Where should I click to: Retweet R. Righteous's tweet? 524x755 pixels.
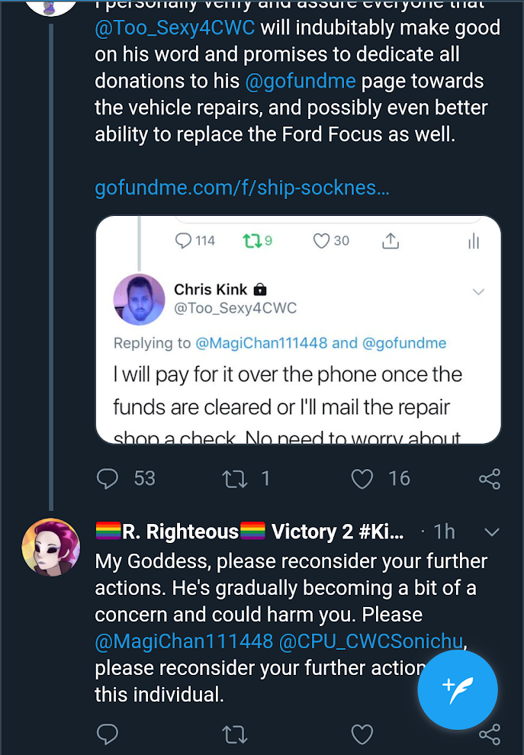click(x=235, y=734)
